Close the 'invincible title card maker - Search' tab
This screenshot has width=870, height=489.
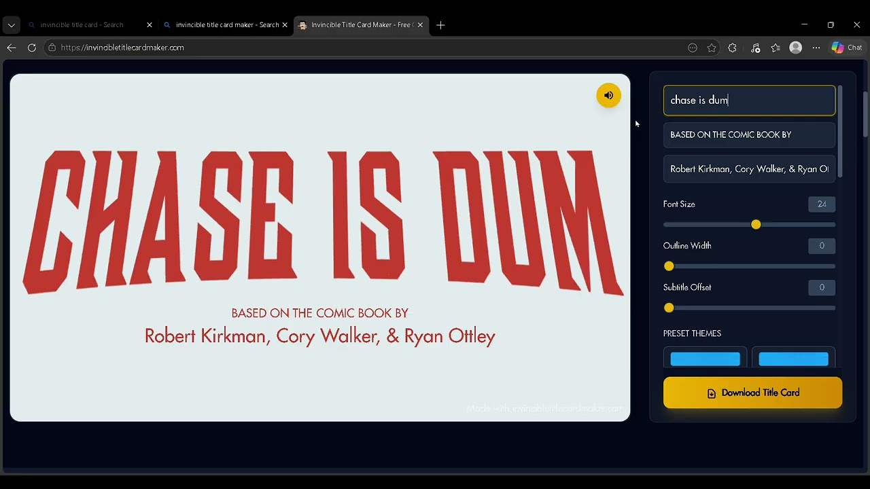click(285, 25)
